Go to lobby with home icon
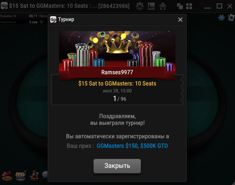 point(163,6)
